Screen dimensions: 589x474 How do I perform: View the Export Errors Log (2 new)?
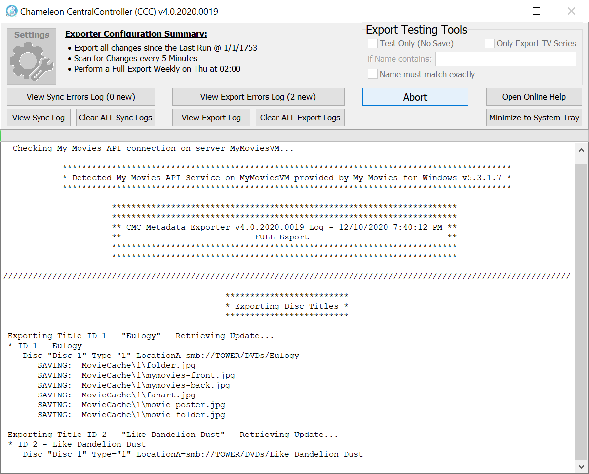pyautogui.click(x=258, y=97)
